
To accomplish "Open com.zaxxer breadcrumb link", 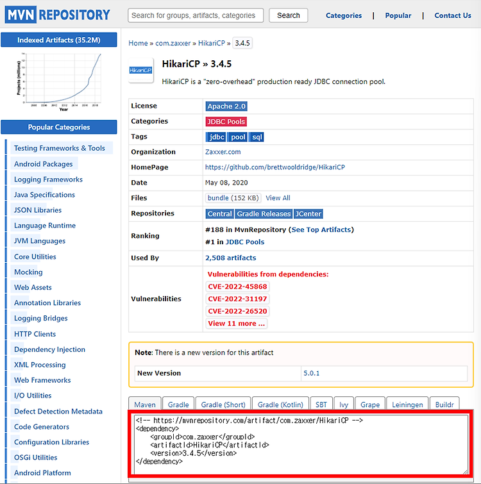I will tap(173, 43).
